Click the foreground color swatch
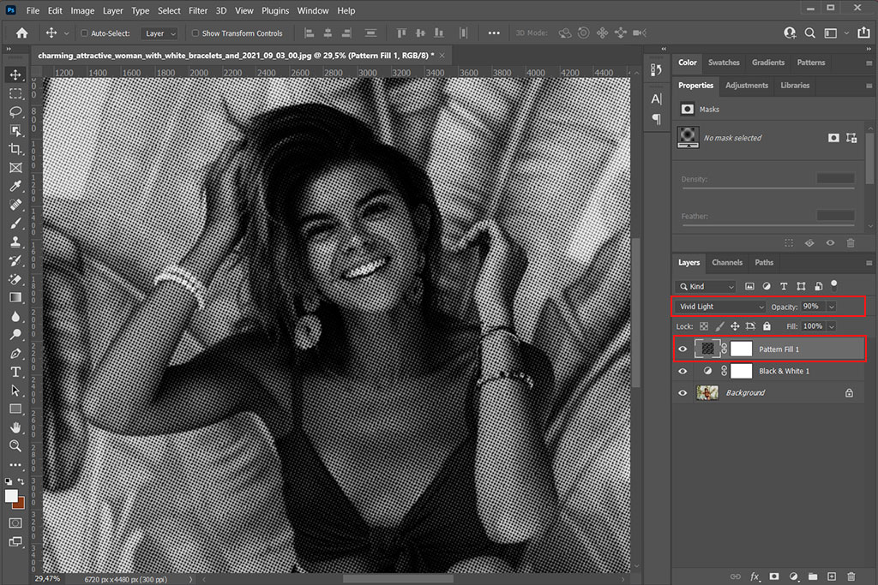Screen dimensions: 878x585 pyautogui.click(x=11, y=496)
